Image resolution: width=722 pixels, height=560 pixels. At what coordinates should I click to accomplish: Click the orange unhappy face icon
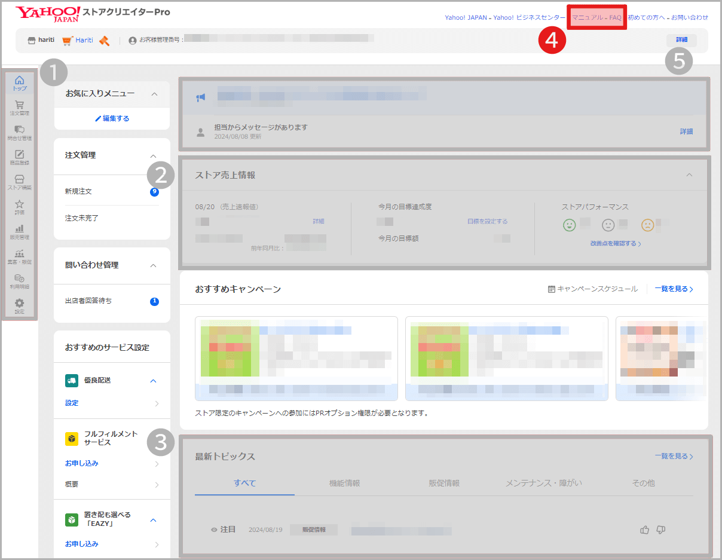coord(647,225)
